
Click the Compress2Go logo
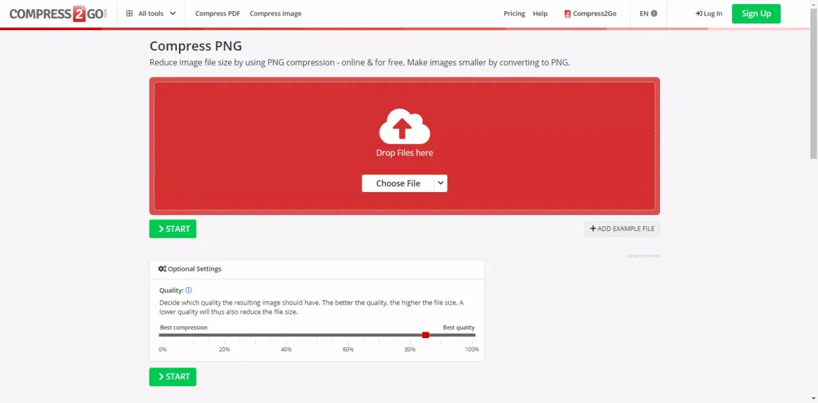click(58, 14)
